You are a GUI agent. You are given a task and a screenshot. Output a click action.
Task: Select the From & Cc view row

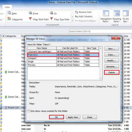(63, 55)
